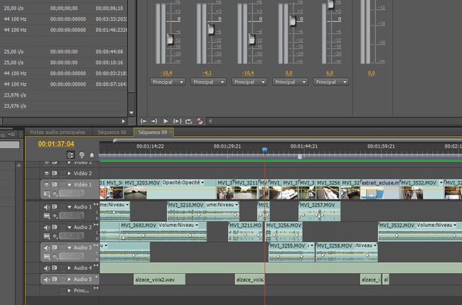
Task: Click the 00:01:37:04 timecode field
Action: 56,144
